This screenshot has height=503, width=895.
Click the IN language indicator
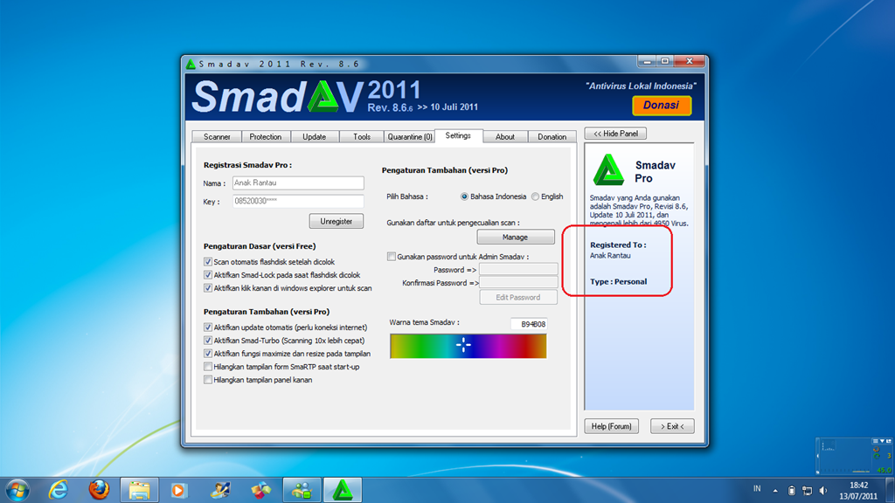(x=757, y=489)
